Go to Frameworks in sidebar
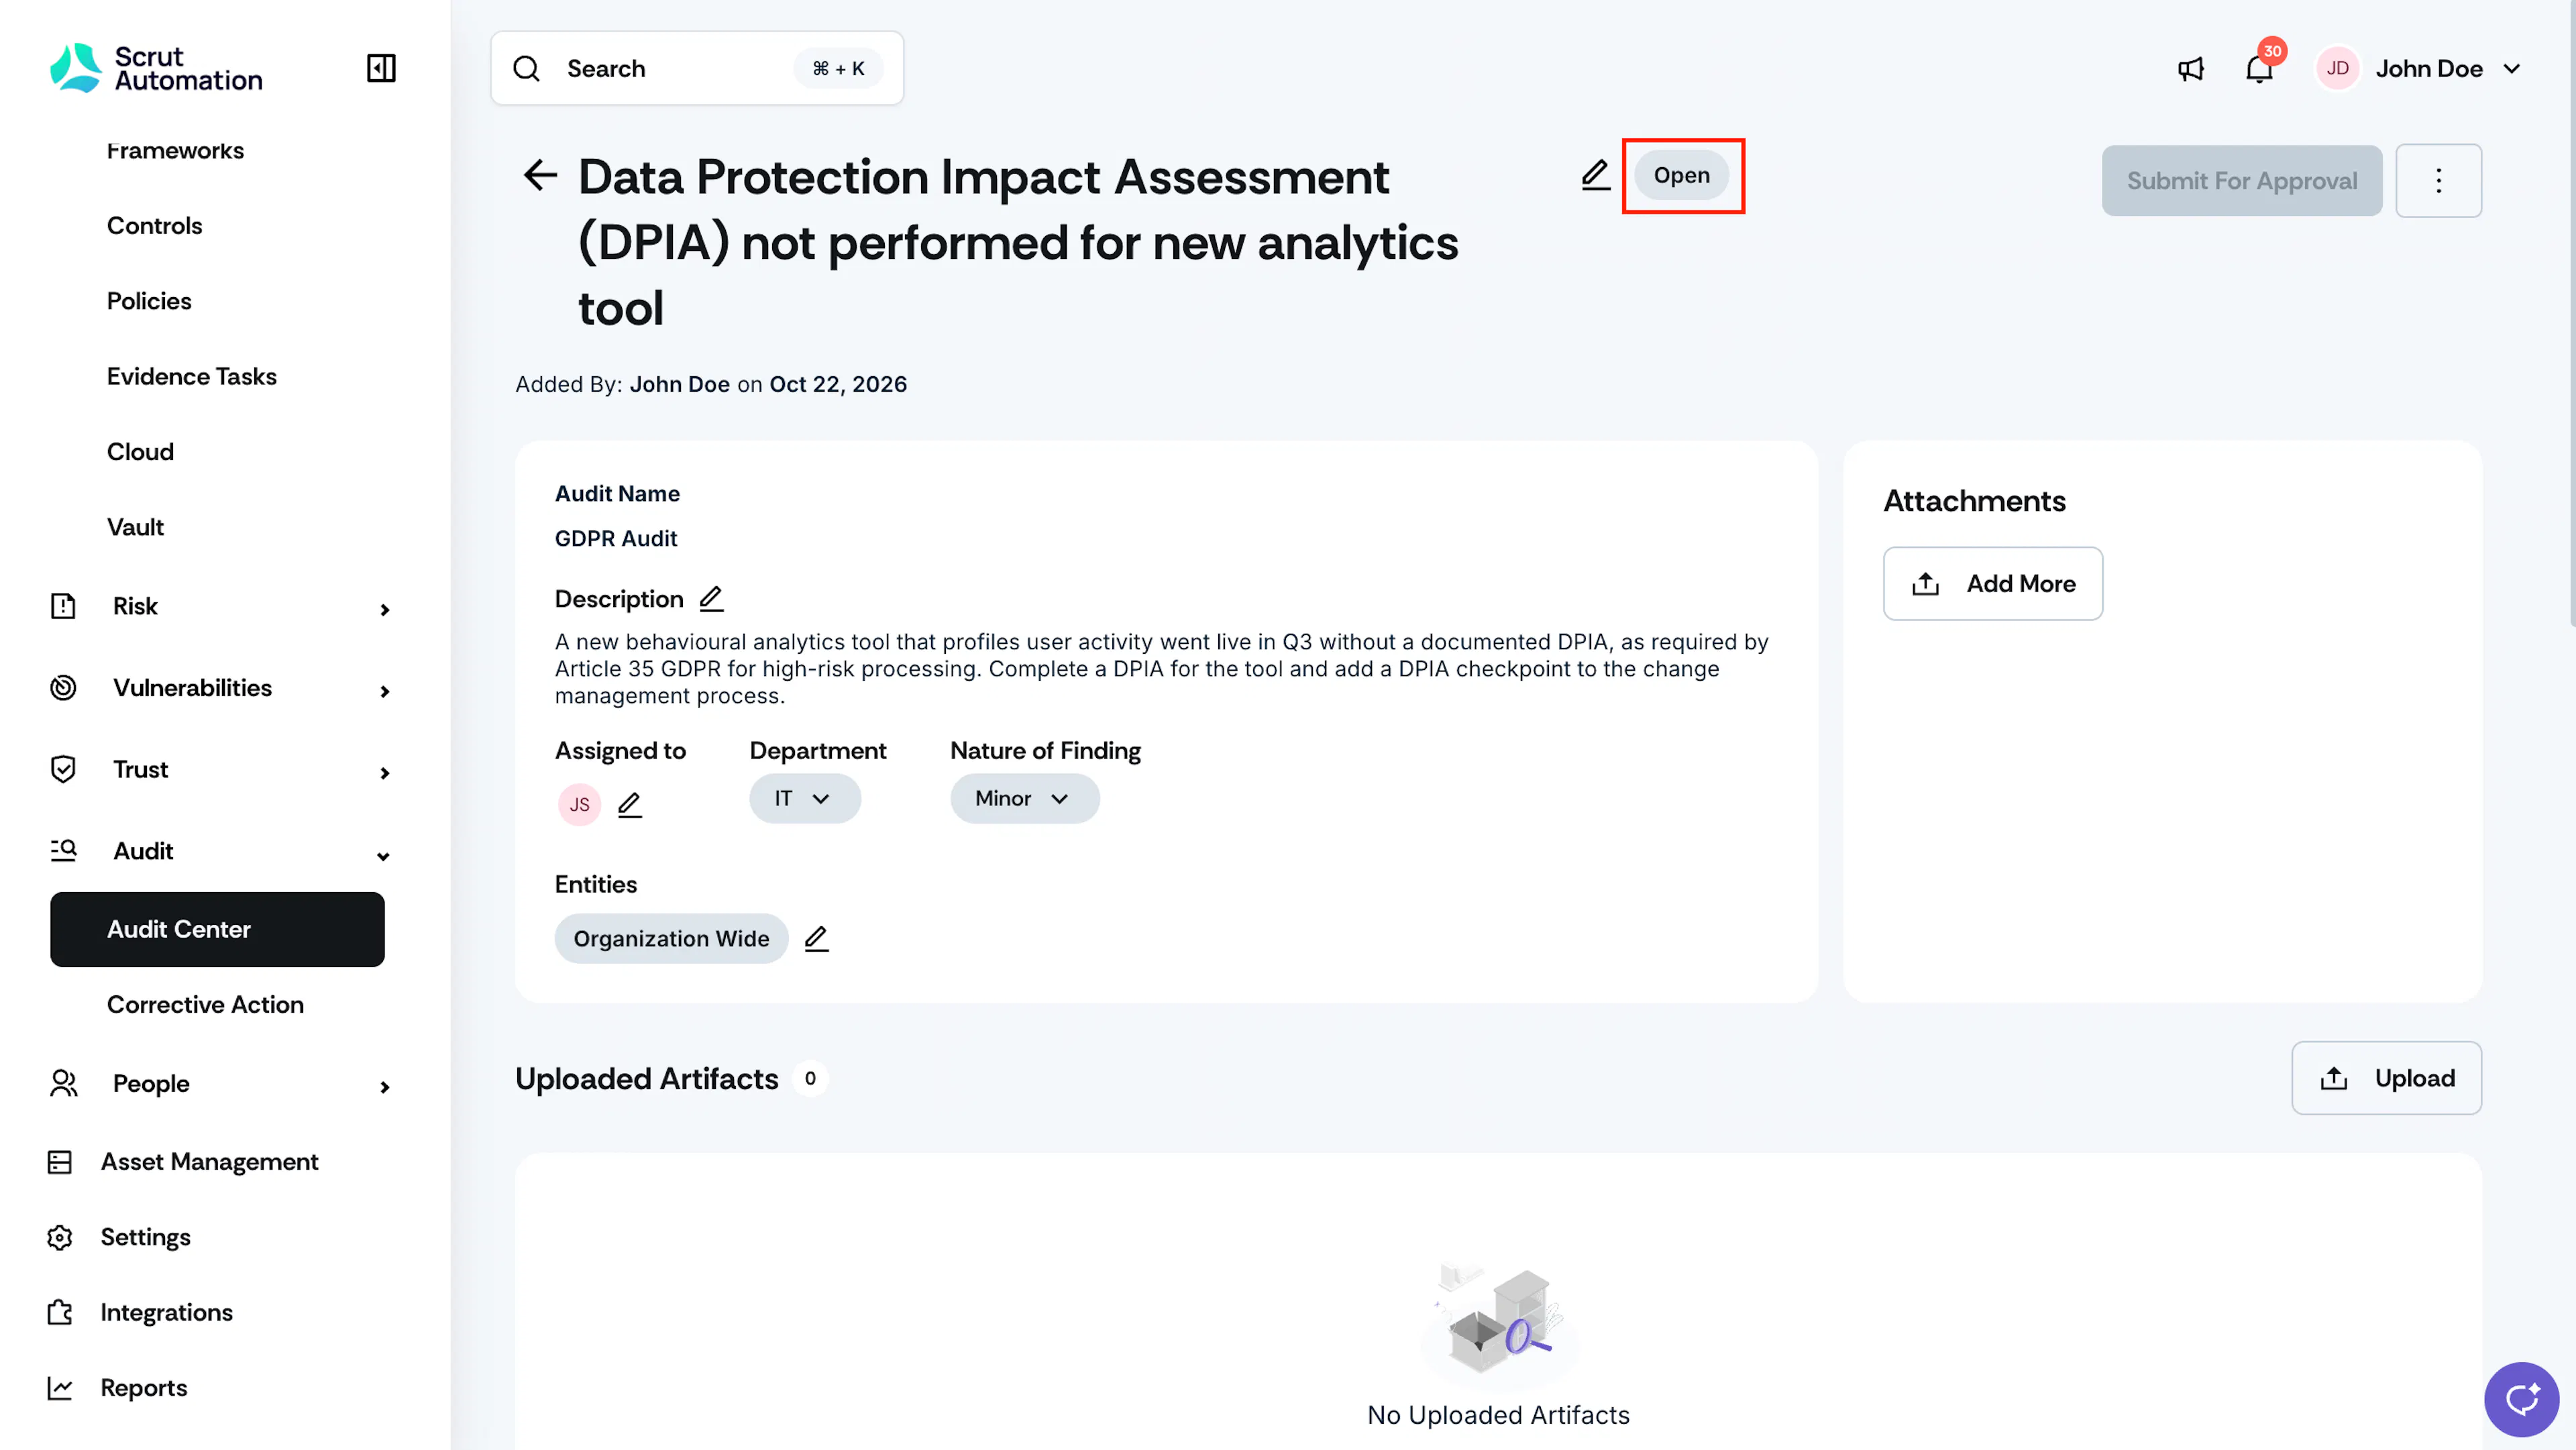2576x1450 pixels. 175,150
